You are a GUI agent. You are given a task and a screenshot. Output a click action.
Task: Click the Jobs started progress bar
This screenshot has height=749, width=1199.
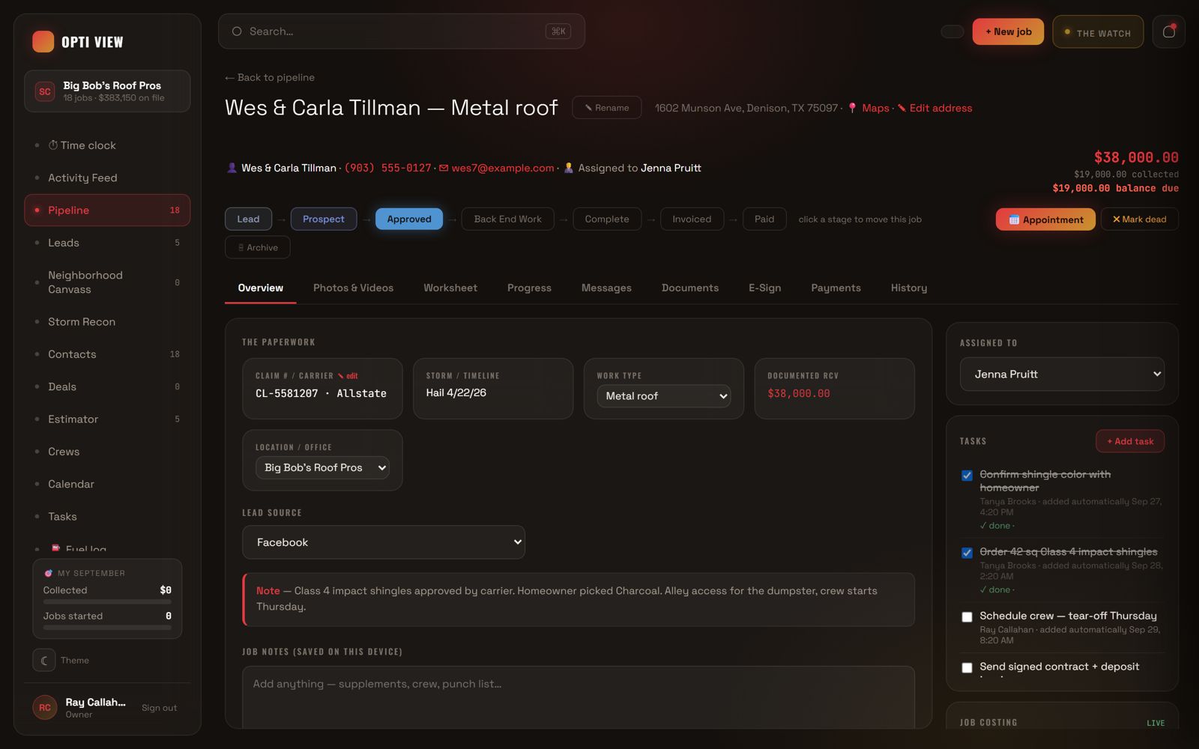coord(107,628)
